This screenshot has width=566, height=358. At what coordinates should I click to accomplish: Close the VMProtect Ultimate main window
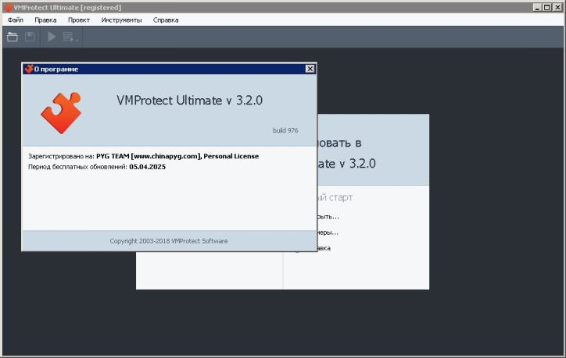coord(557,7)
